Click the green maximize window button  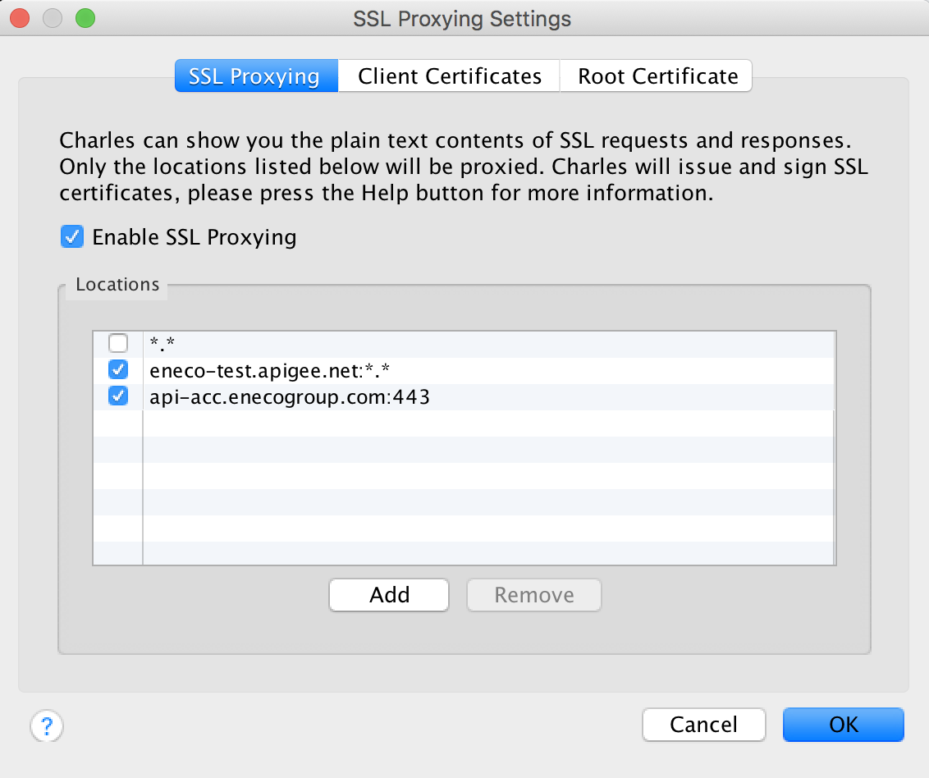pos(85,18)
